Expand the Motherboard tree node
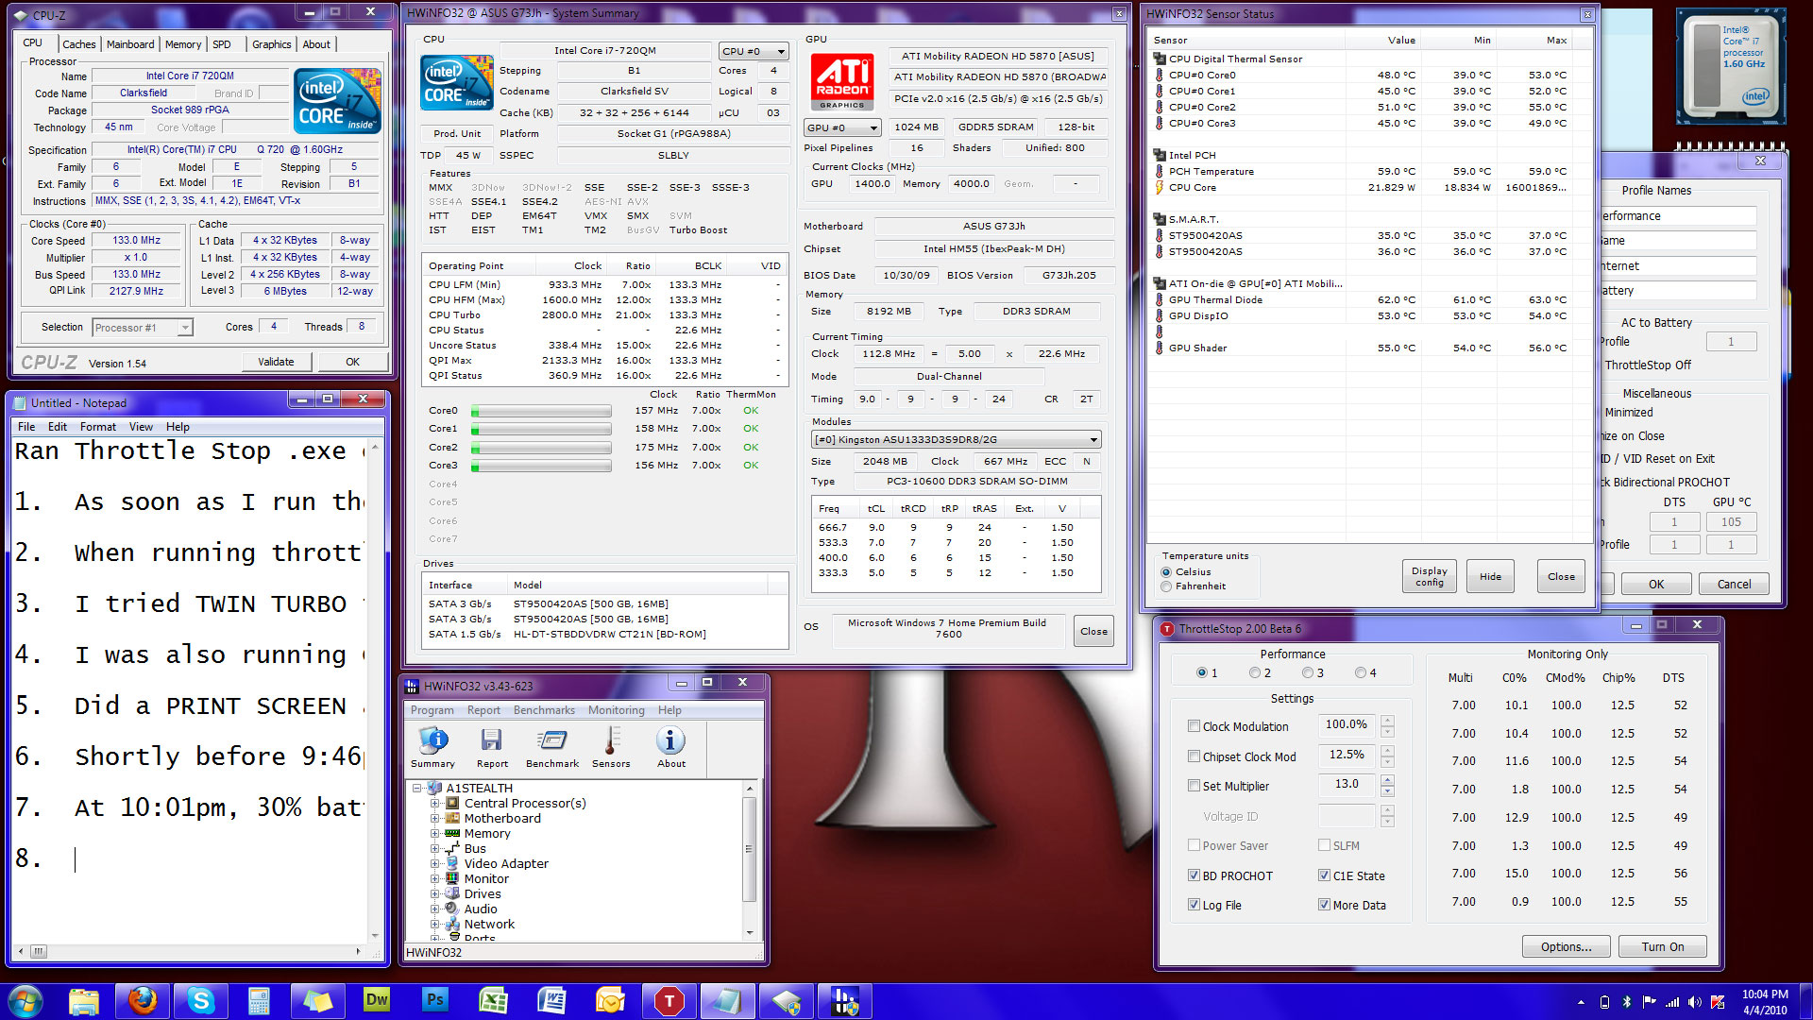The image size is (1813, 1020). pos(435,818)
